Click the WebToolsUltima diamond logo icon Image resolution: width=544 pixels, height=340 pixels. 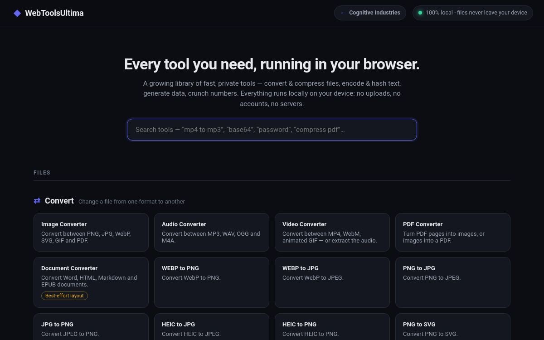[x=17, y=13]
